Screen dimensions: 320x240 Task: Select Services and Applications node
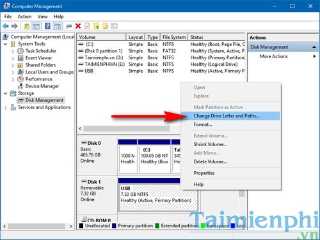pos(44,107)
